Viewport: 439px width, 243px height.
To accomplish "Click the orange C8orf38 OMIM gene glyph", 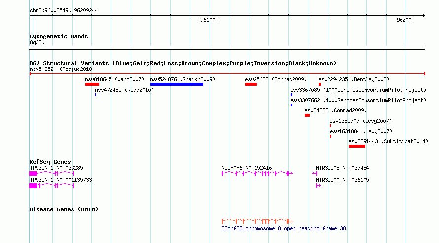I will point(257,221).
